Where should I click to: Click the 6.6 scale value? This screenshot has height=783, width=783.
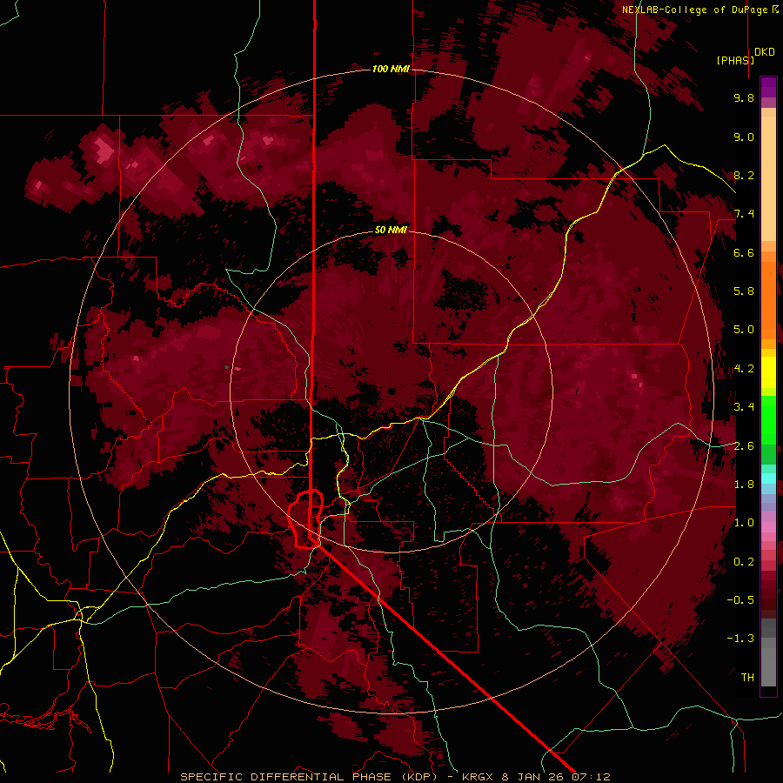pyautogui.click(x=744, y=252)
